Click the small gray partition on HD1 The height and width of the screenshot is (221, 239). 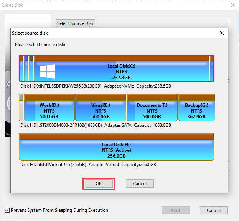point(21,108)
